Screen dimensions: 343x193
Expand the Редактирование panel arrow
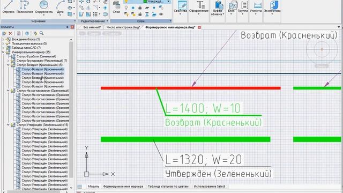click(107, 21)
